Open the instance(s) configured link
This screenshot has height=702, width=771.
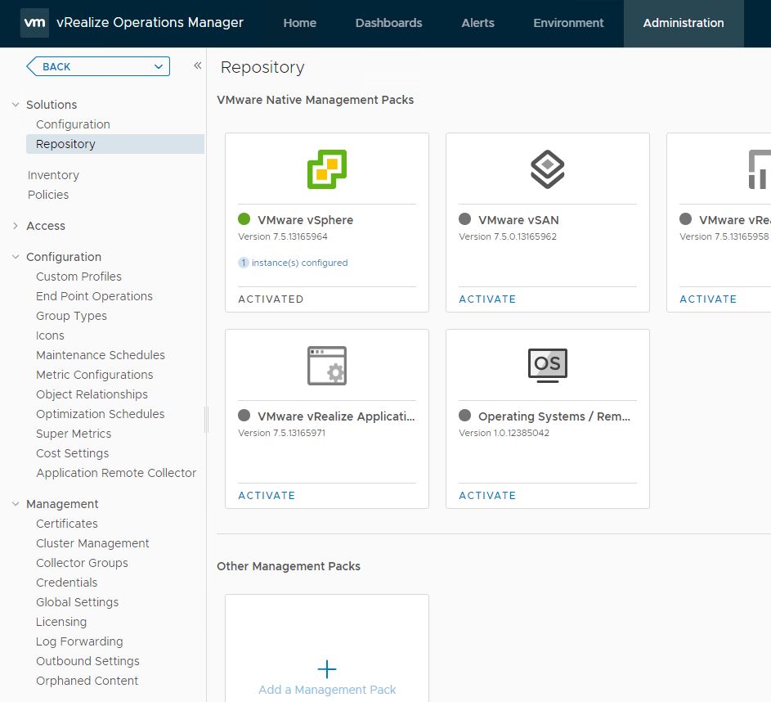298,263
